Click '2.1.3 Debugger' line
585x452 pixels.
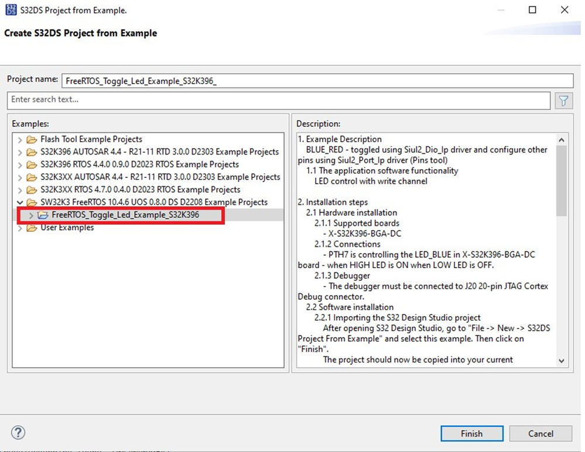(x=342, y=276)
